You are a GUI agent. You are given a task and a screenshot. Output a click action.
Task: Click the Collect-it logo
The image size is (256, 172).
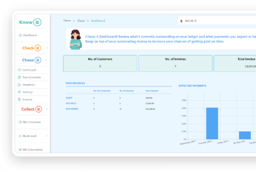click(x=32, y=109)
